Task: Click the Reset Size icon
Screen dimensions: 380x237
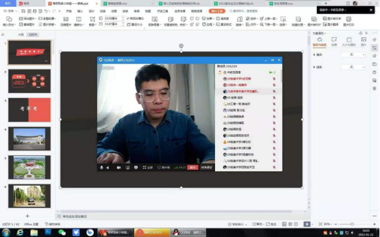Action: 129,25
